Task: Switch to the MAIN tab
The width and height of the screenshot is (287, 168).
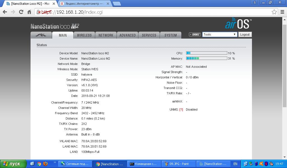Action: tap(63, 35)
